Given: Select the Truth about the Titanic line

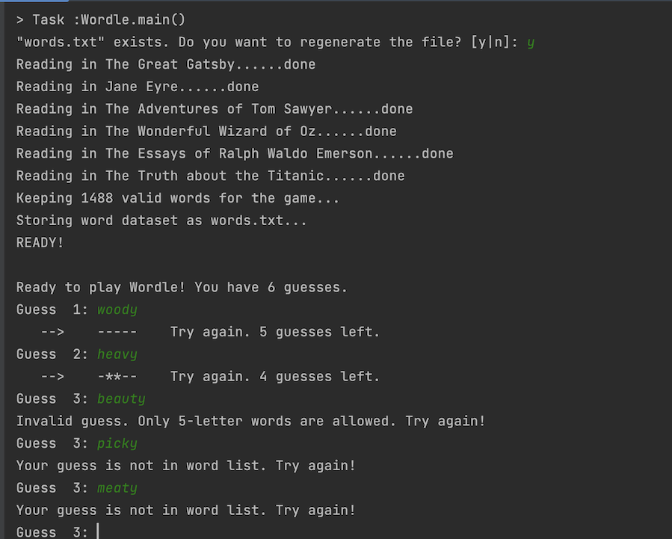Looking at the screenshot, I should point(211,176).
